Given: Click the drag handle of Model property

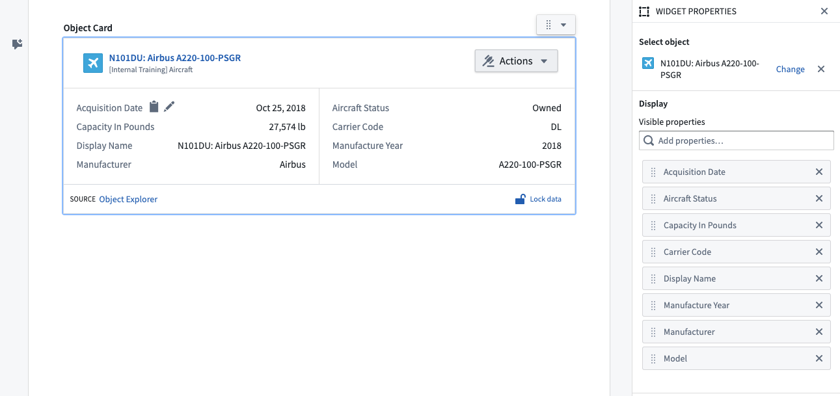Looking at the screenshot, I should tap(653, 359).
